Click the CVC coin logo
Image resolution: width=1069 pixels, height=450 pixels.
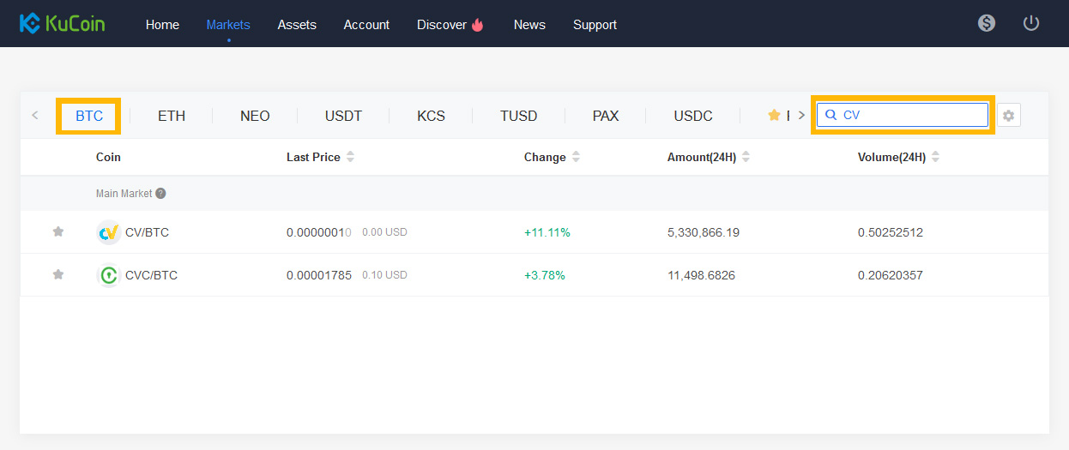(109, 275)
